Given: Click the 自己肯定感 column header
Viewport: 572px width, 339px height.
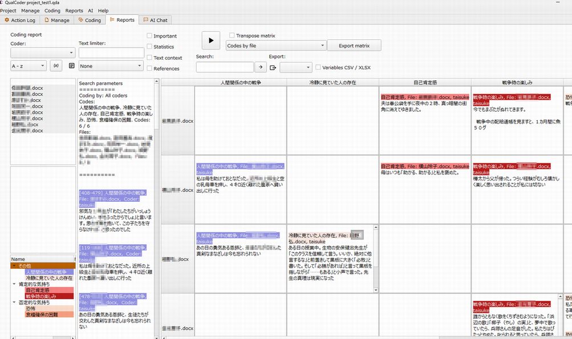Looking at the screenshot, I should [425, 83].
